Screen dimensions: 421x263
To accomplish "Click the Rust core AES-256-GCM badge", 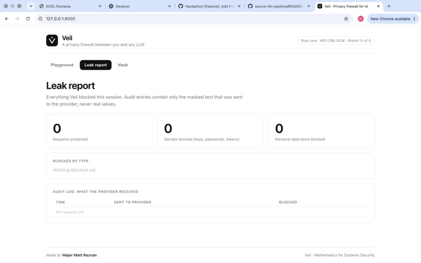I will click(336, 41).
